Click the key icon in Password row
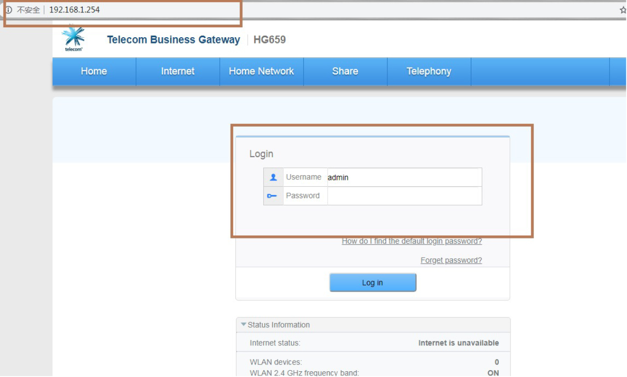 pyautogui.click(x=272, y=196)
